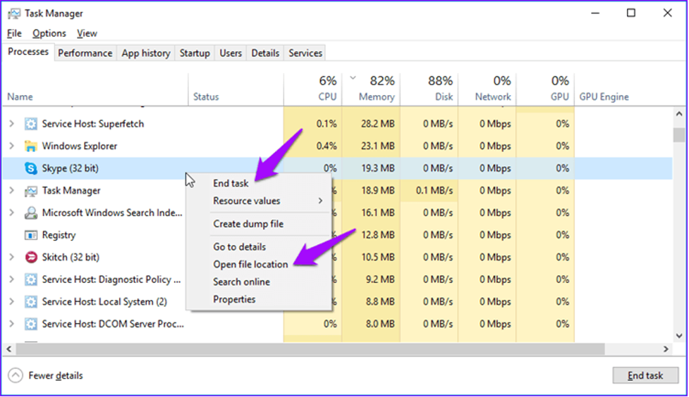Select the Windows Explorer process name
The width and height of the screenshot is (689, 397).
pyautogui.click(x=80, y=146)
